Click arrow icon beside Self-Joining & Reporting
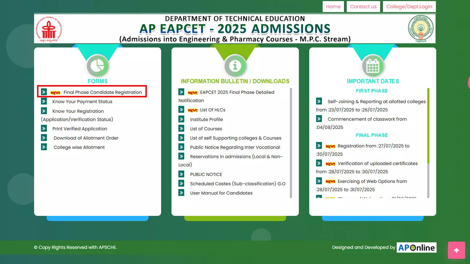Screen dimensions: 470x264 (x=319, y=101)
